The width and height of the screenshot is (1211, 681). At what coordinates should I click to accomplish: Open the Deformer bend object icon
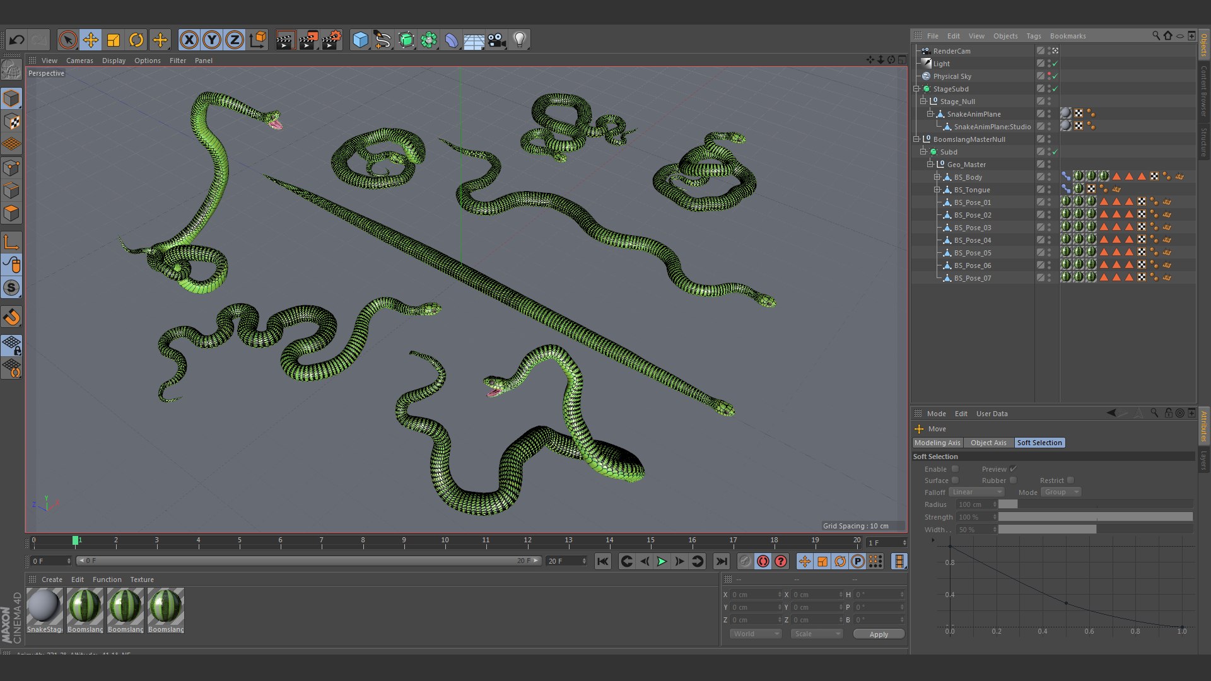click(452, 40)
